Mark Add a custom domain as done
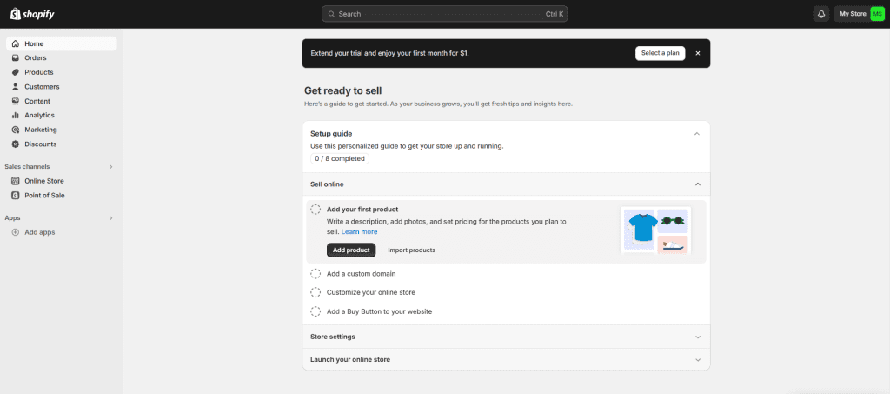The width and height of the screenshot is (890, 394). pyautogui.click(x=315, y=274)
